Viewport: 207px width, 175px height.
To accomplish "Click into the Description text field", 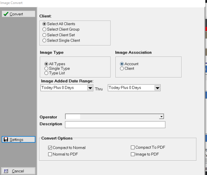I will 115,125.
